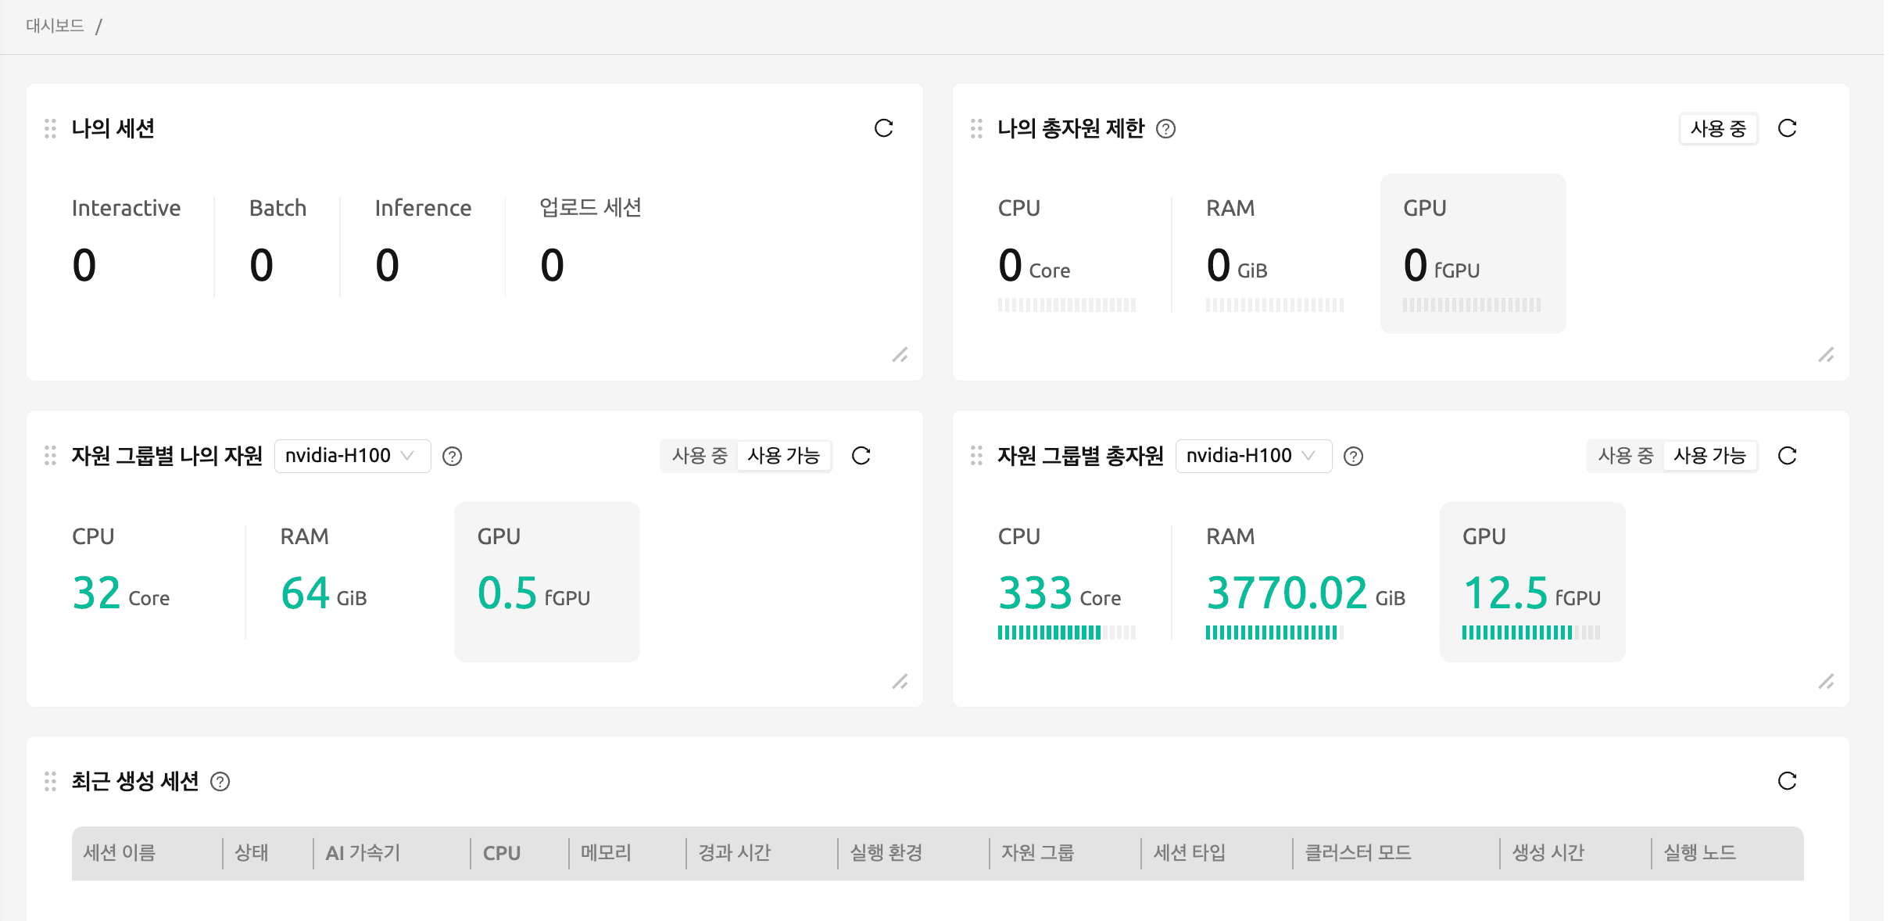This screenshot has width=1890, height=921.
Task: Select the GPU tile in 나의 총자원 제한
Action: [1473, 253]
